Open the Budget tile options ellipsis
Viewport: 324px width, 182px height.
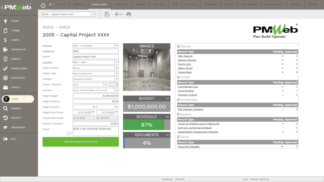pyautogui.click(x=167, y=99)
